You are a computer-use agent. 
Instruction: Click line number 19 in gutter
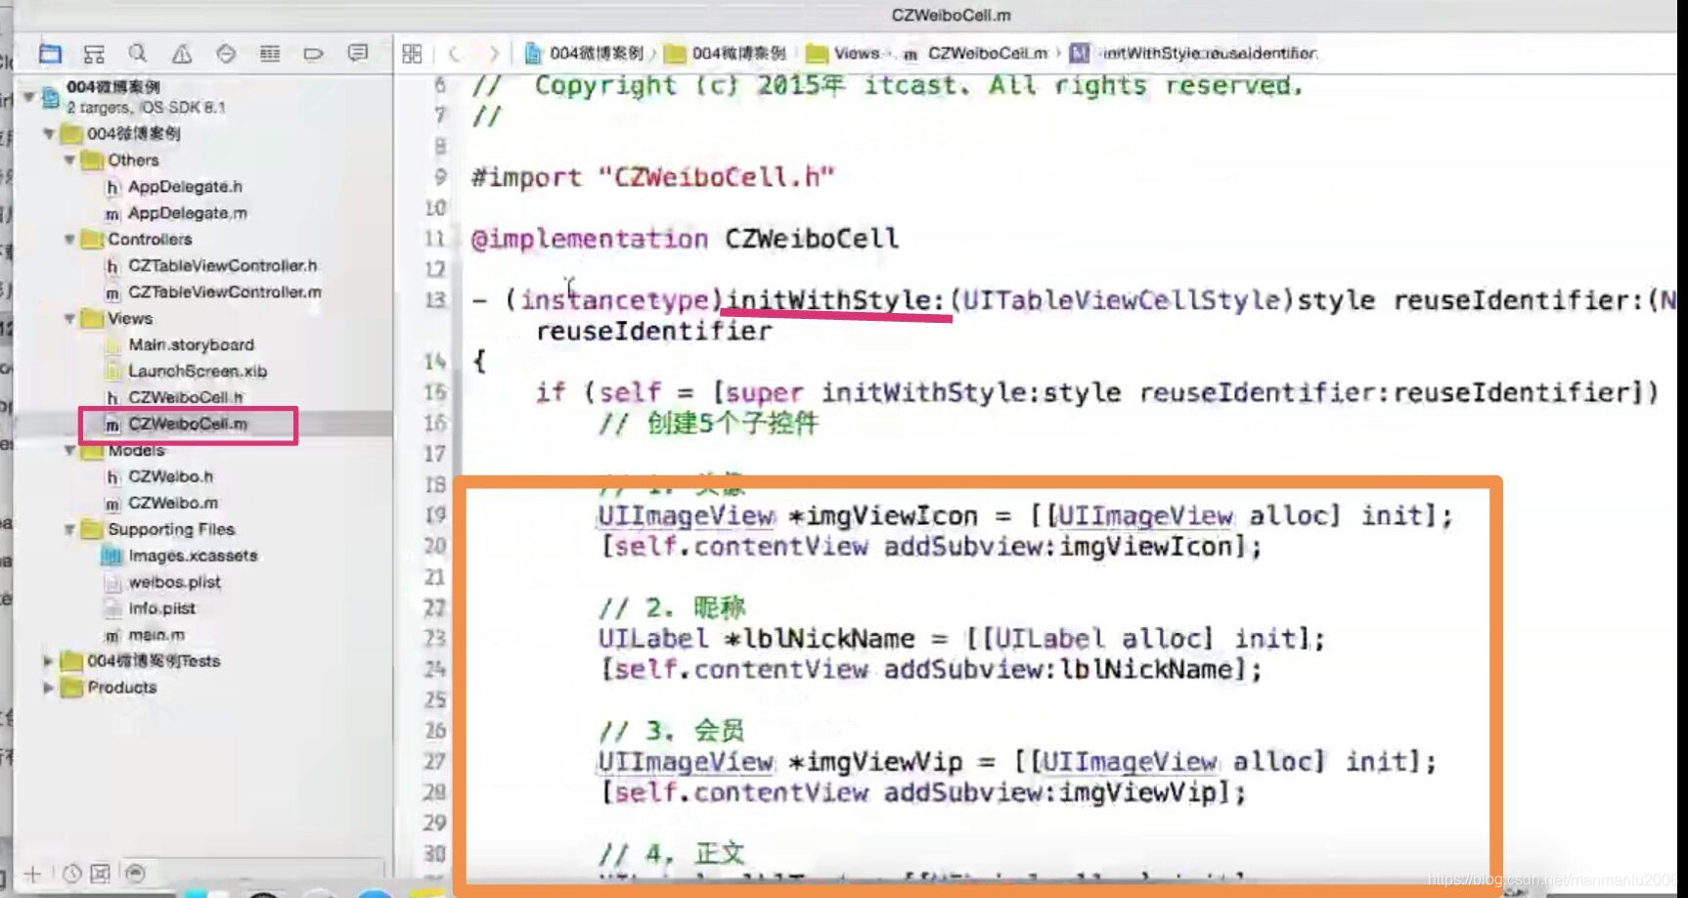435,516
